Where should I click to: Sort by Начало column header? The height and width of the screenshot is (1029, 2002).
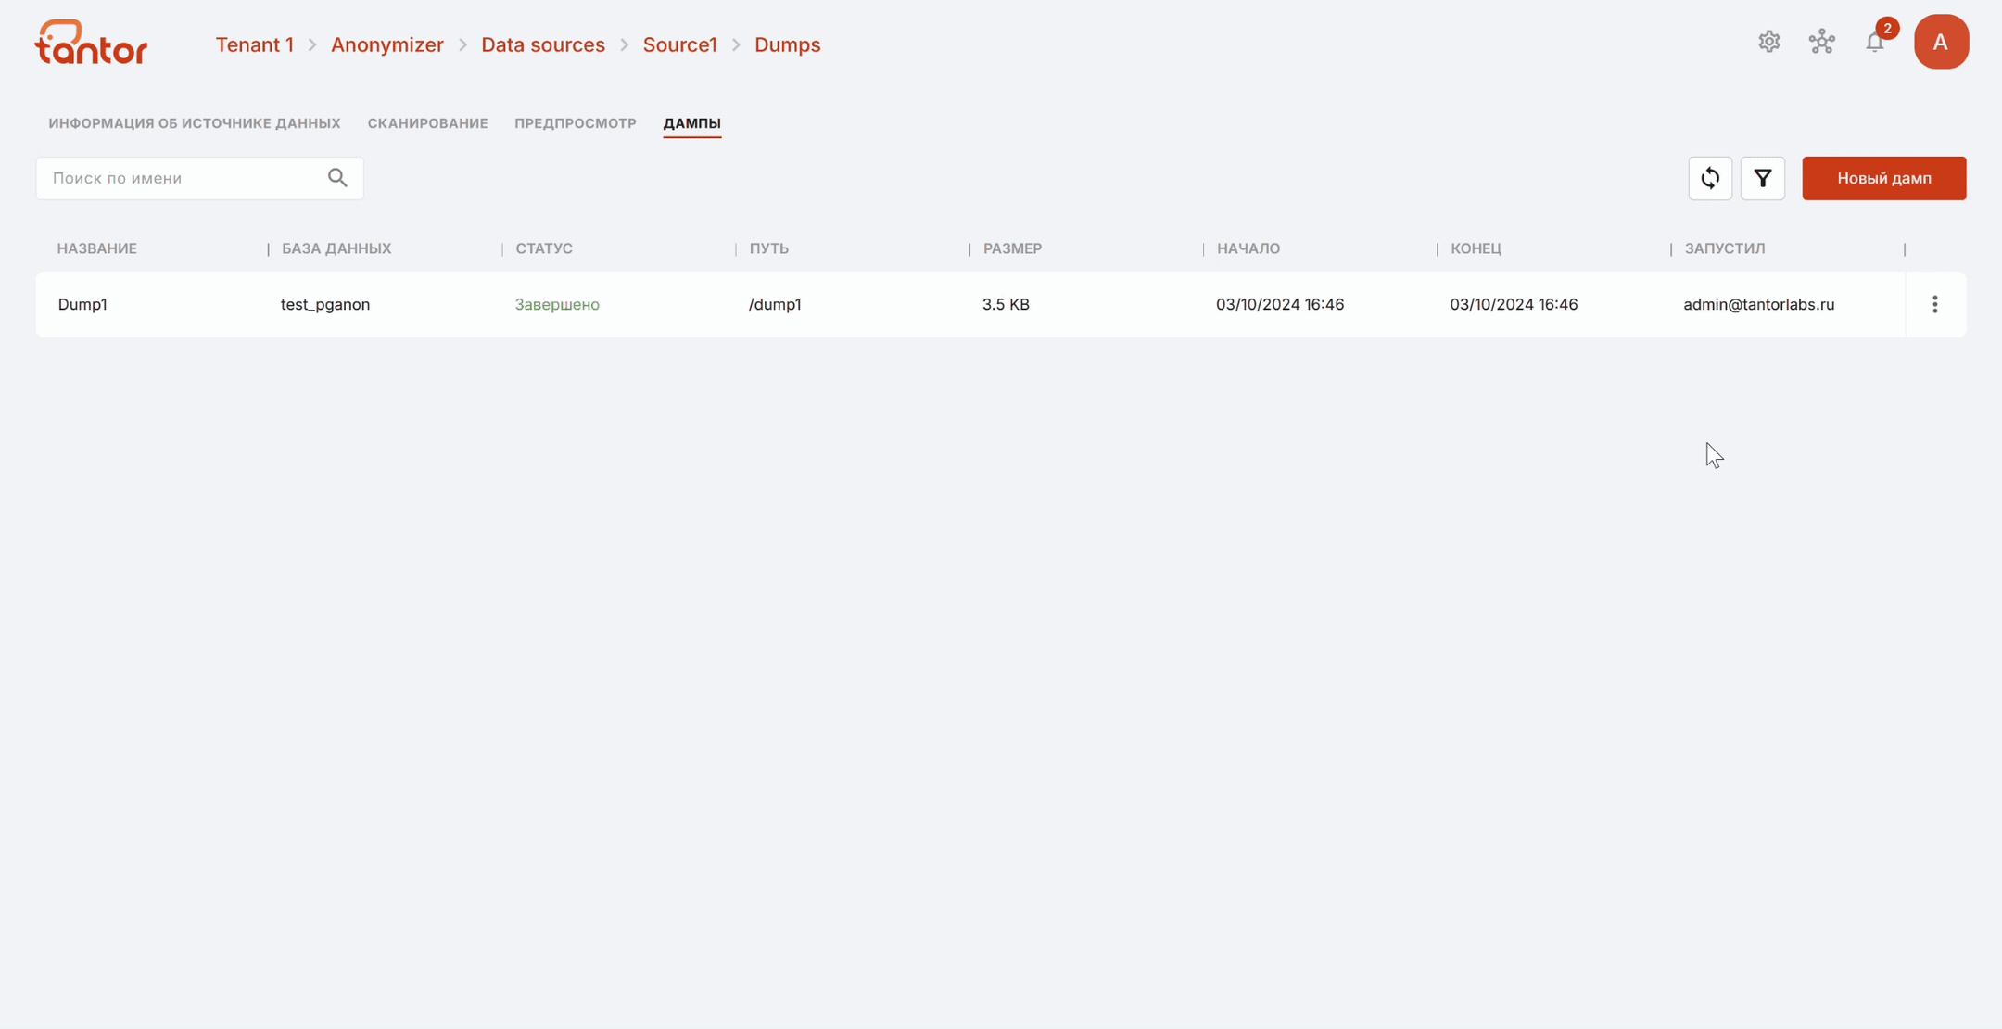(x=1248, y=248)
